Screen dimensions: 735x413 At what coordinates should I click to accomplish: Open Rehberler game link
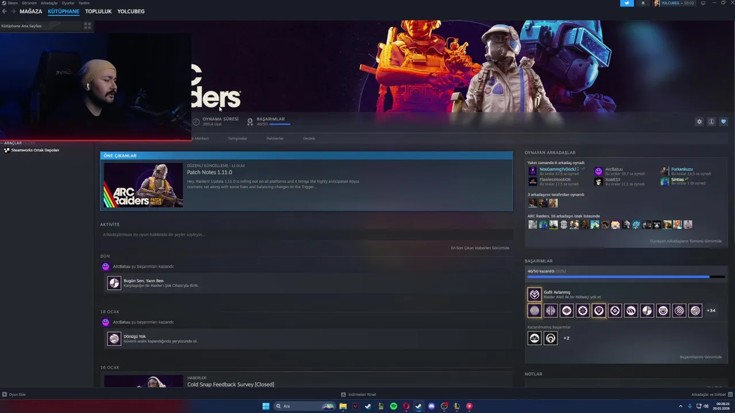coord(275,138)
